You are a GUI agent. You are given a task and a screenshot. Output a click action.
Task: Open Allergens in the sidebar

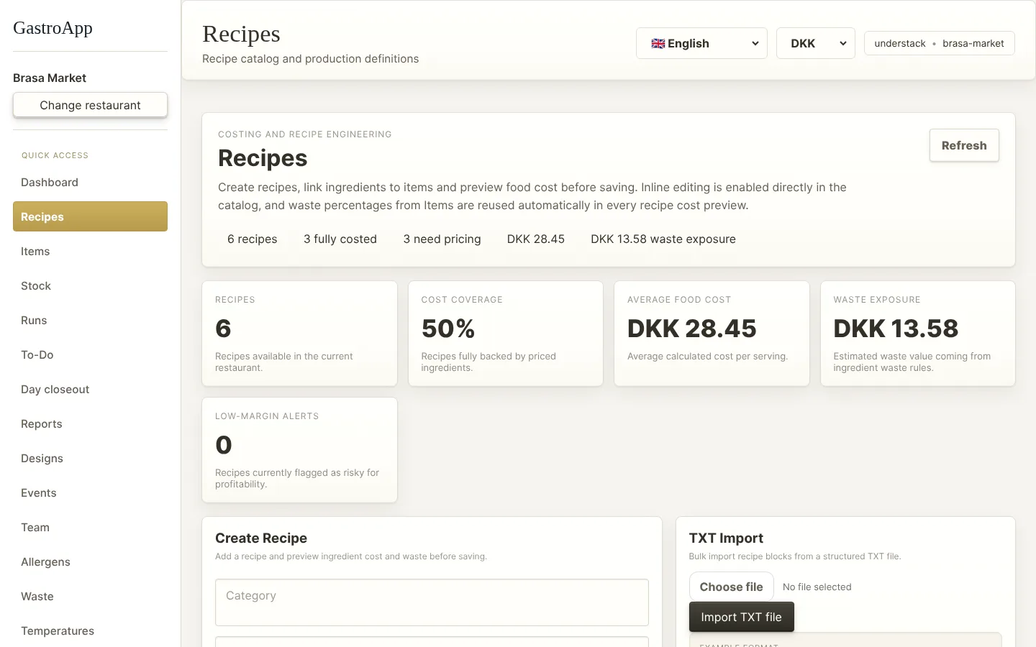tap(90, 562)
